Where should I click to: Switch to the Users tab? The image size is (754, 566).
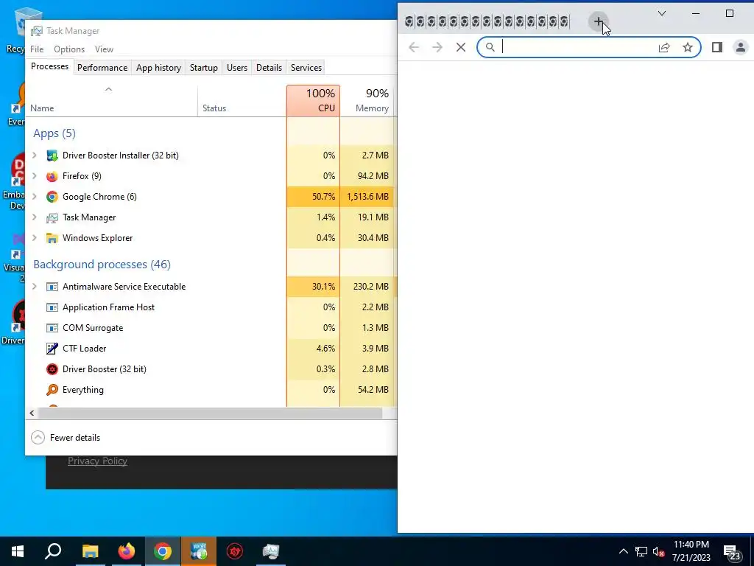pyautogui.click(x=237, y=68)
